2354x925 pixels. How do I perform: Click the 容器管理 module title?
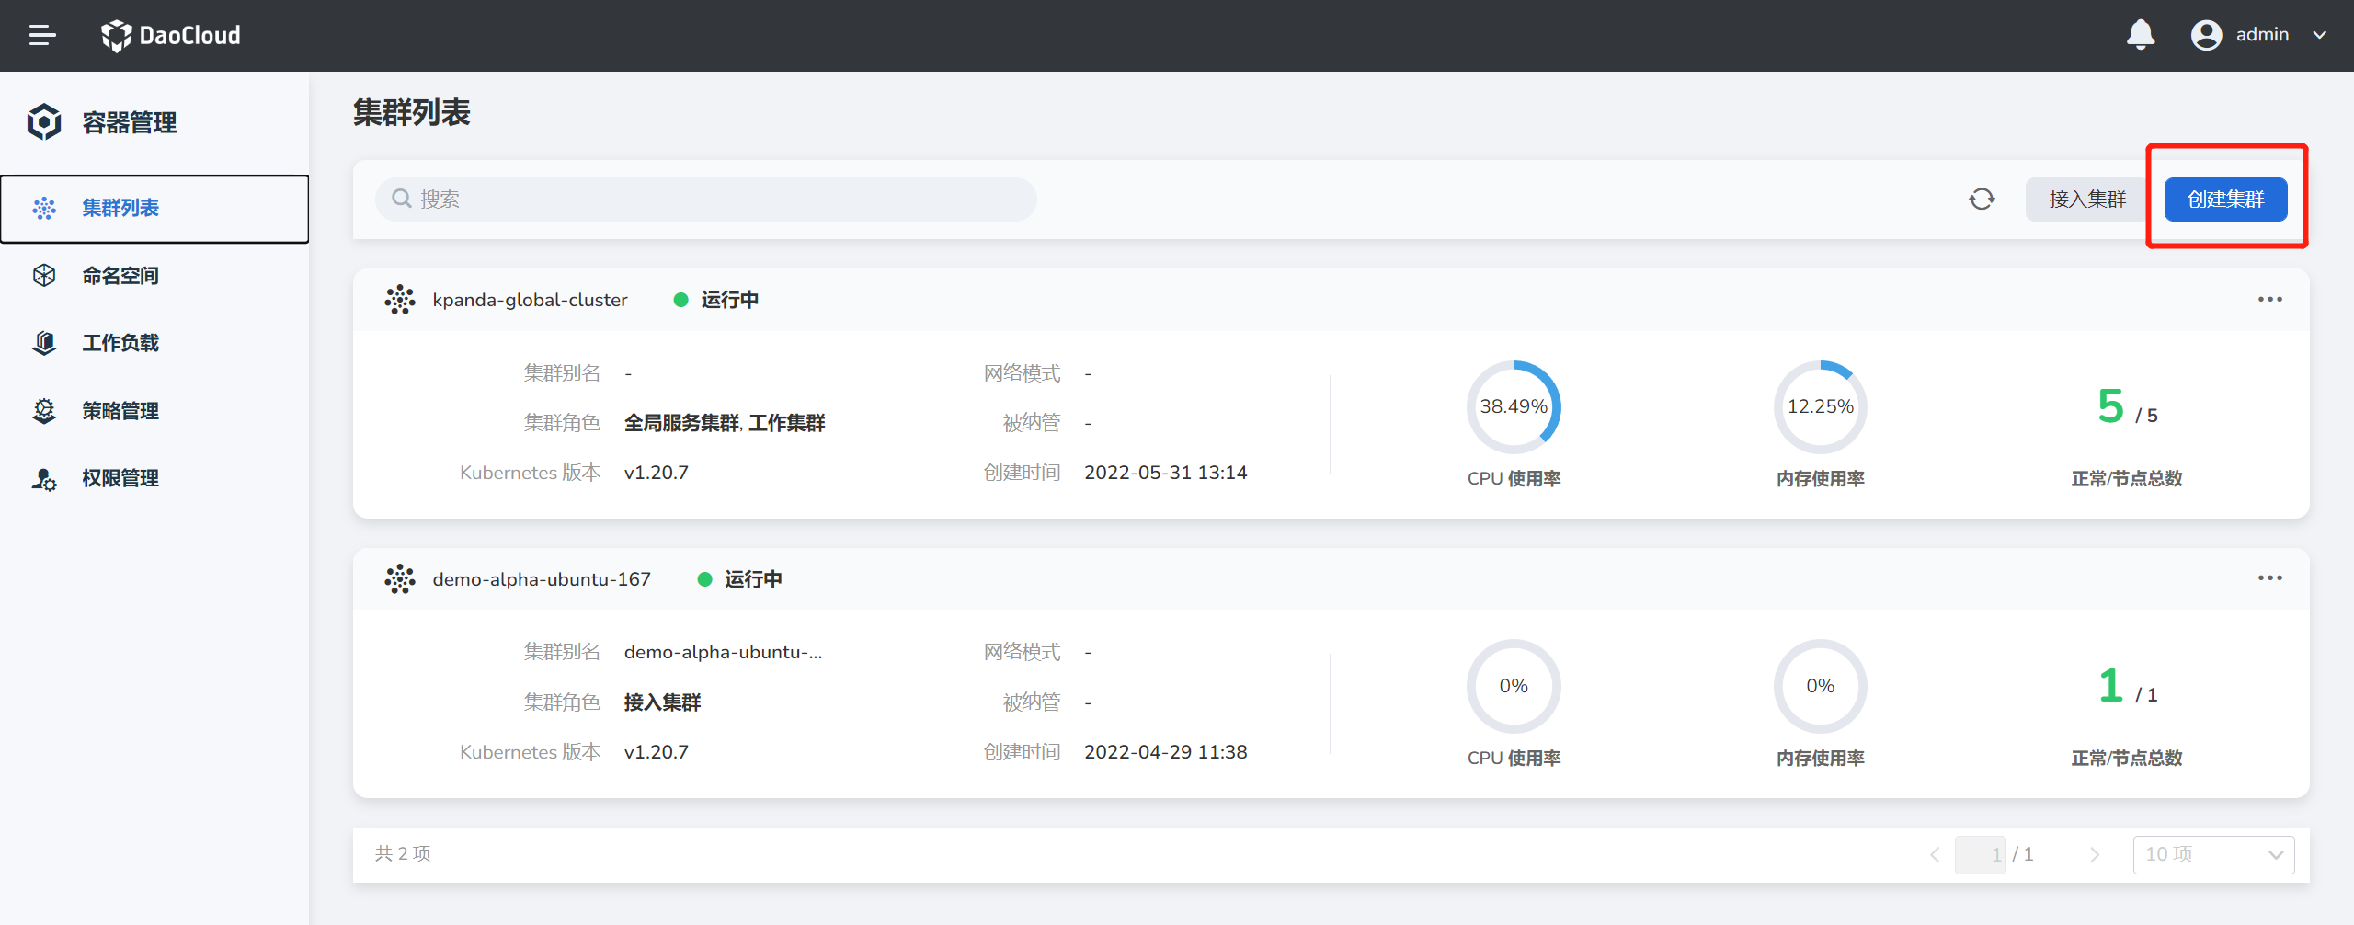130,122
